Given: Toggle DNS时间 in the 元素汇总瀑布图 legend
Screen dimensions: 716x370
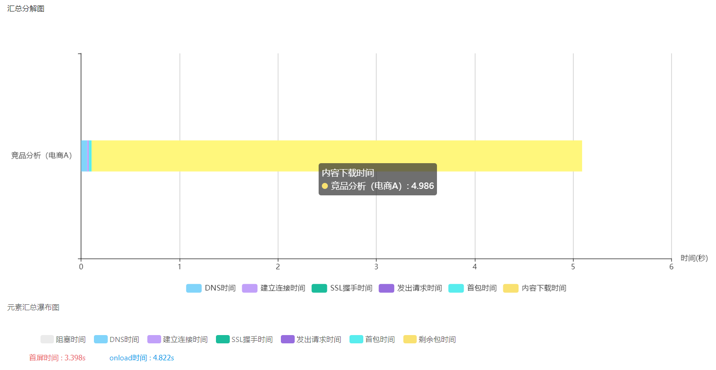Looking at the screenshot, I should point(116,340).
